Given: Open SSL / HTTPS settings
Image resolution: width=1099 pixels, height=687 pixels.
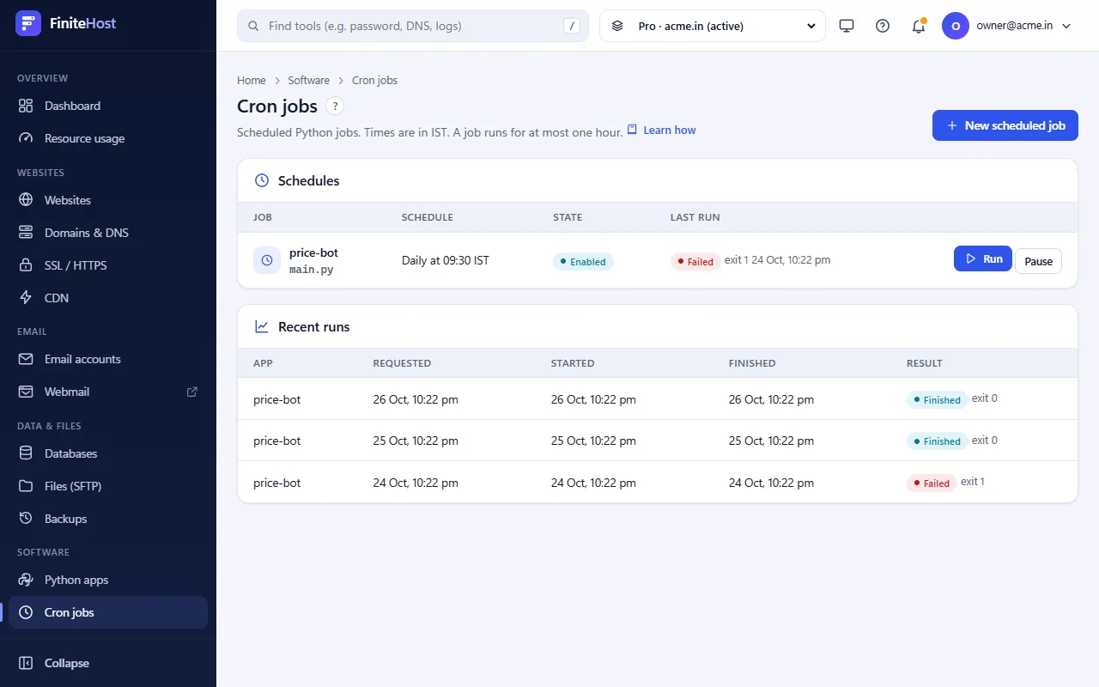Looking at the screenshot, I should click(x=108, y=265).
